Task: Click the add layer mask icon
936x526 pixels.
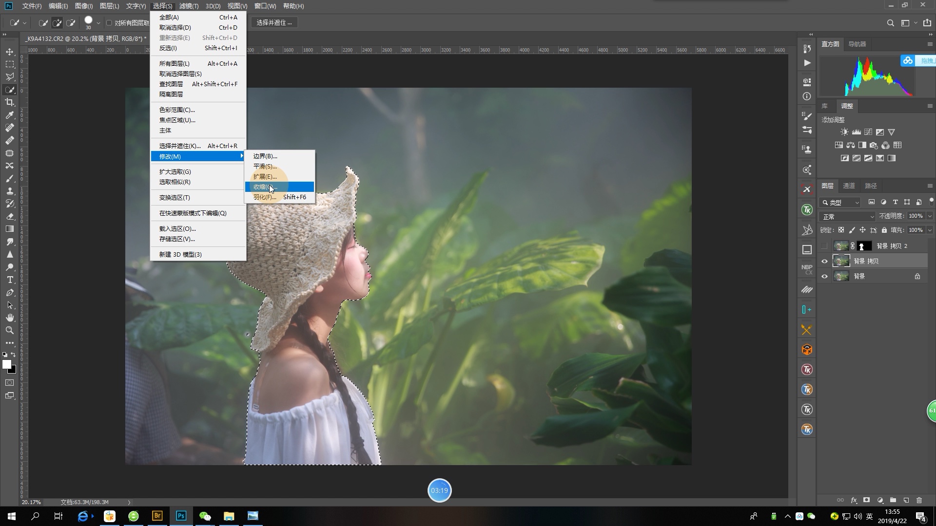Action: [x=866, y=500]
